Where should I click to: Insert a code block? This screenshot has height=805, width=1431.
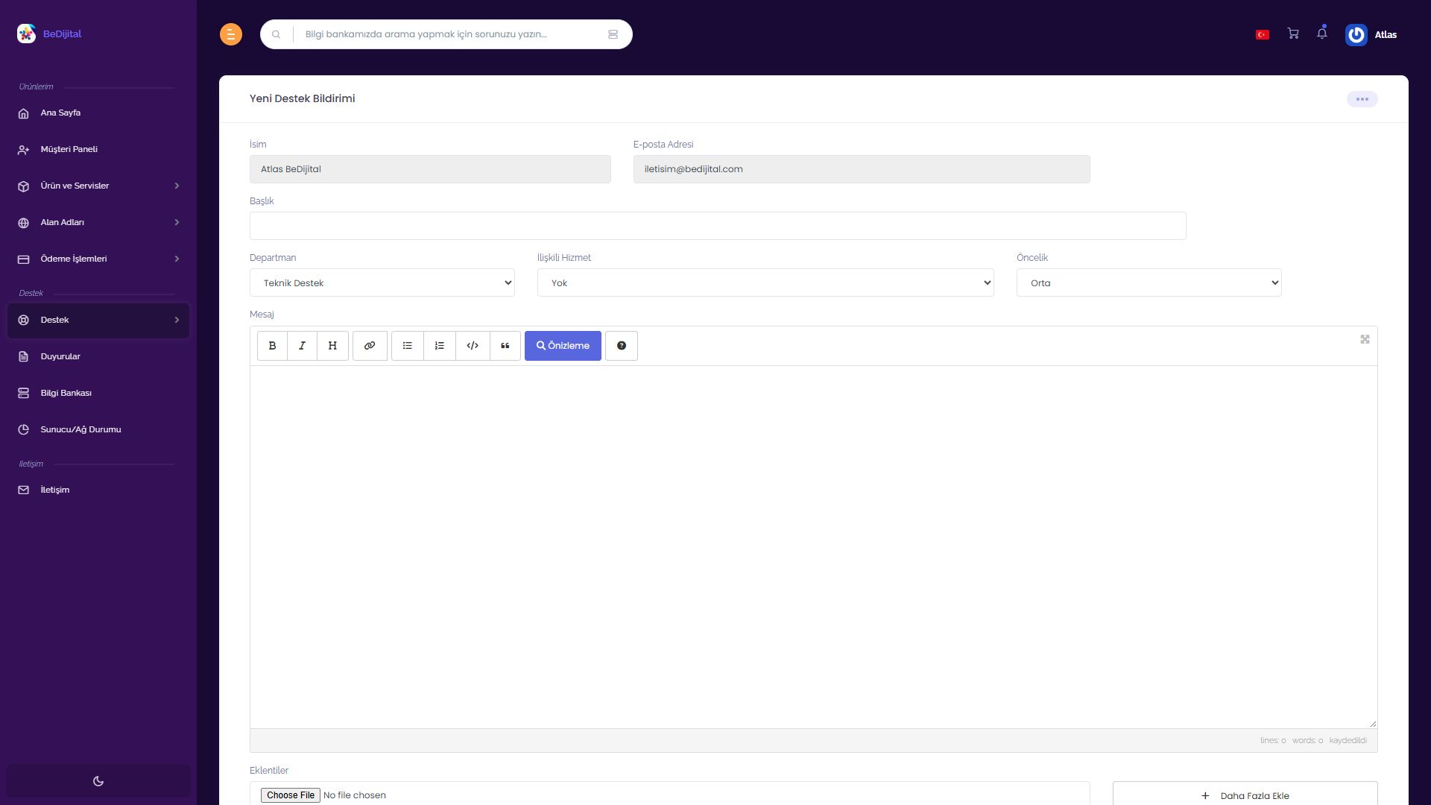click(473, 346)
